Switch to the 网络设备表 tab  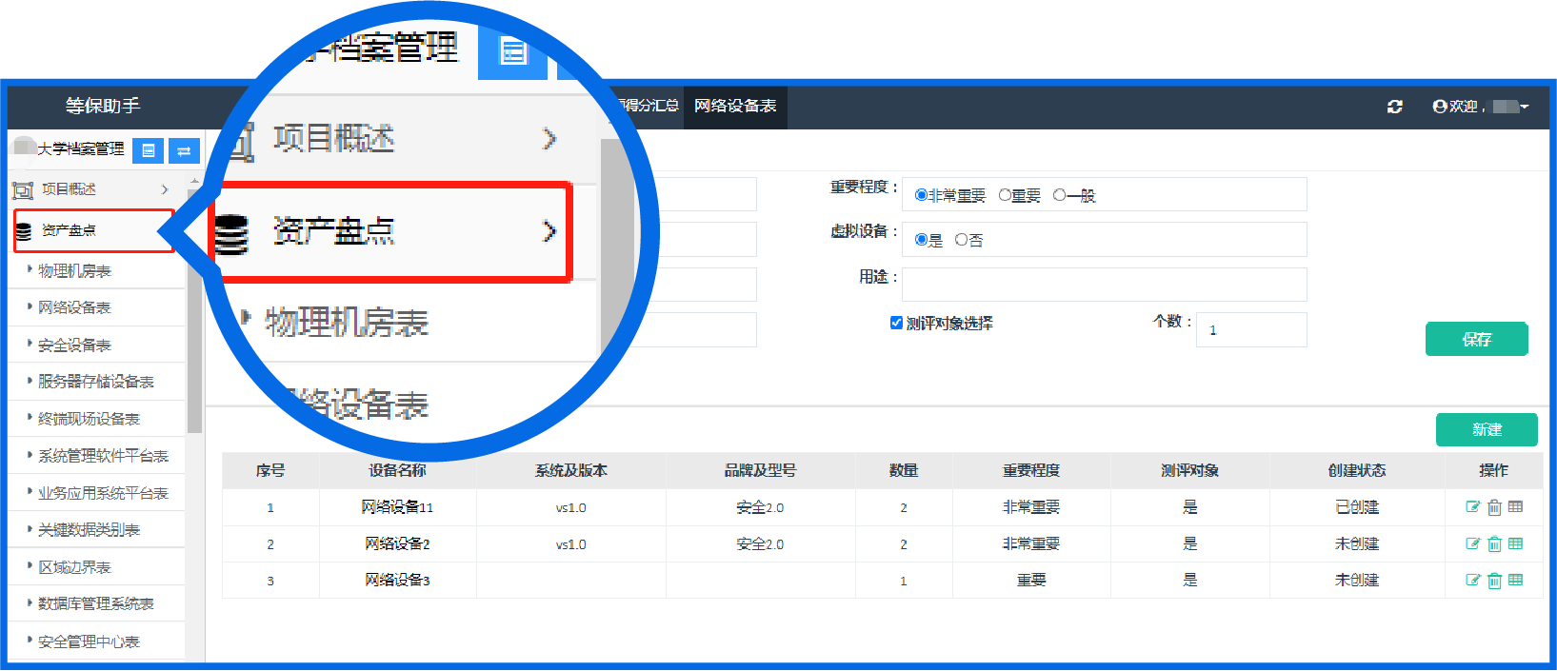pyautogui.click(x=734, y=107)
